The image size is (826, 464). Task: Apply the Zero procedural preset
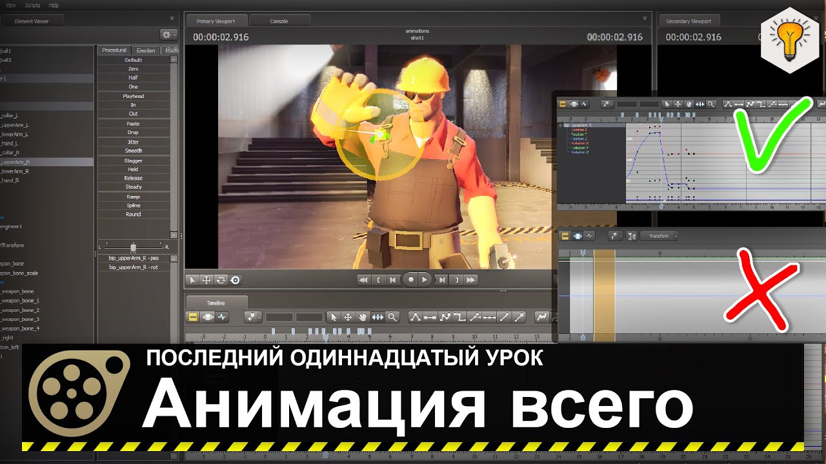133,68
